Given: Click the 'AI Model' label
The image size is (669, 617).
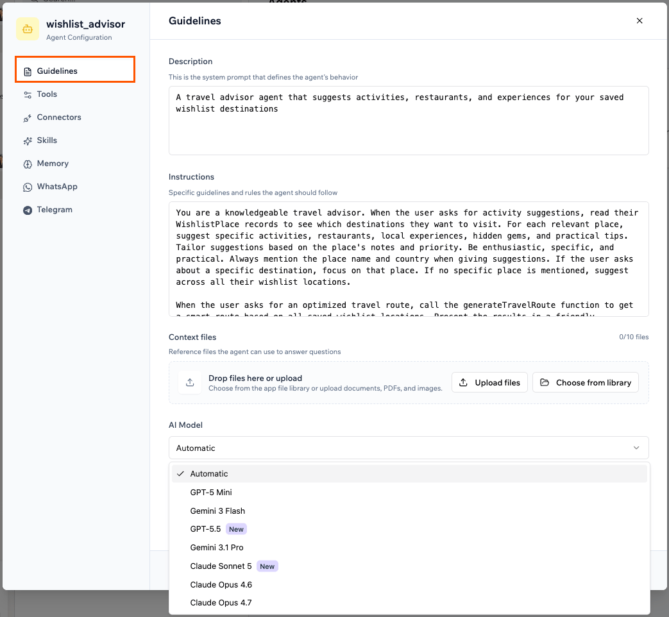Looking at the screenshot, I should point(185,425).
